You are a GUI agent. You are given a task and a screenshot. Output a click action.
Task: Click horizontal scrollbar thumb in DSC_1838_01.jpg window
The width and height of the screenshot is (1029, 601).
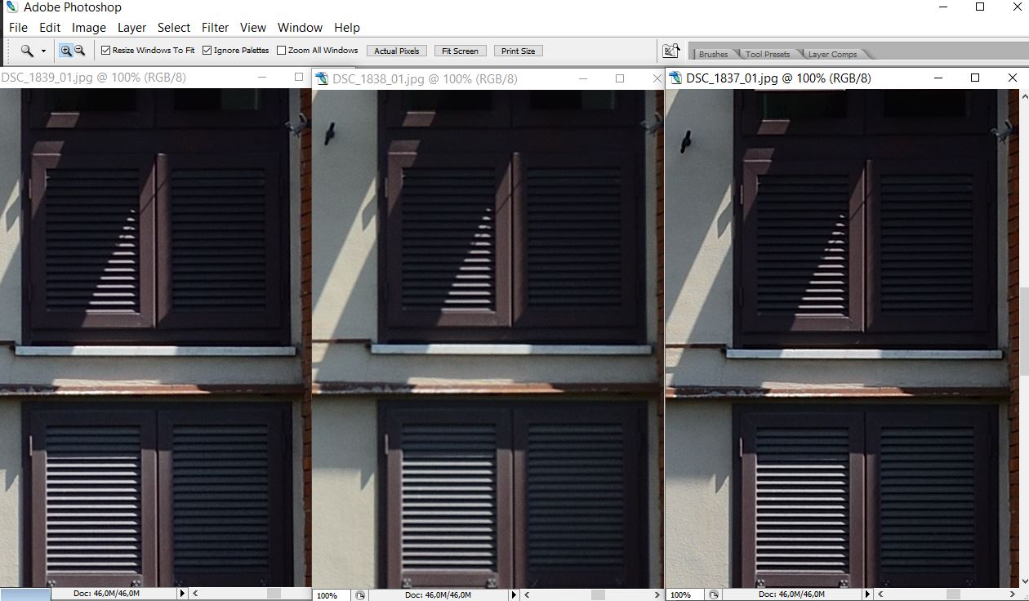(x=598, y=595)
